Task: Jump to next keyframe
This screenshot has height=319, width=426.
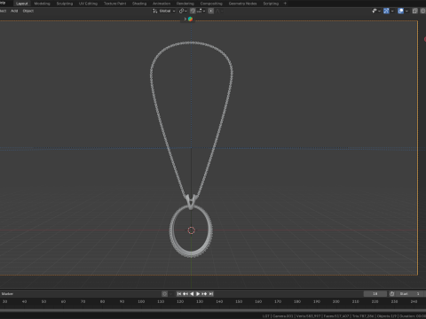Action: (204, 293)
